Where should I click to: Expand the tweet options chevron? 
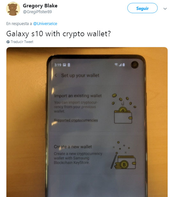point(165,9)
